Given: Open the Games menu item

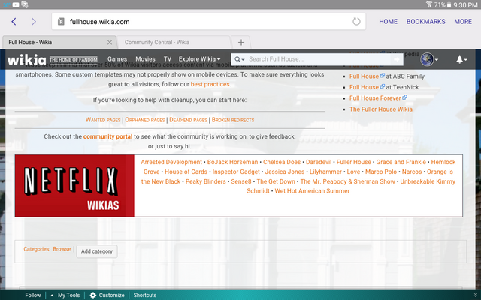Looking at the screenshot, I should click(x=117, y=59).
